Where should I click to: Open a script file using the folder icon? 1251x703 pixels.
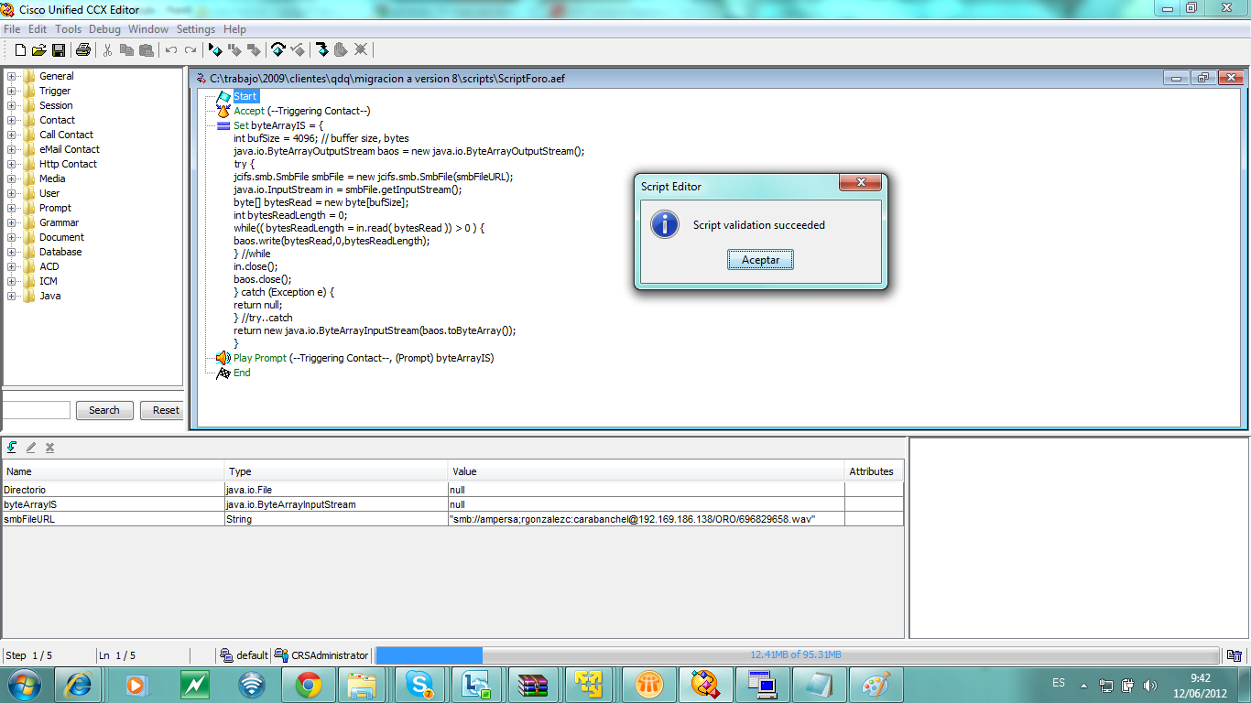39,49
